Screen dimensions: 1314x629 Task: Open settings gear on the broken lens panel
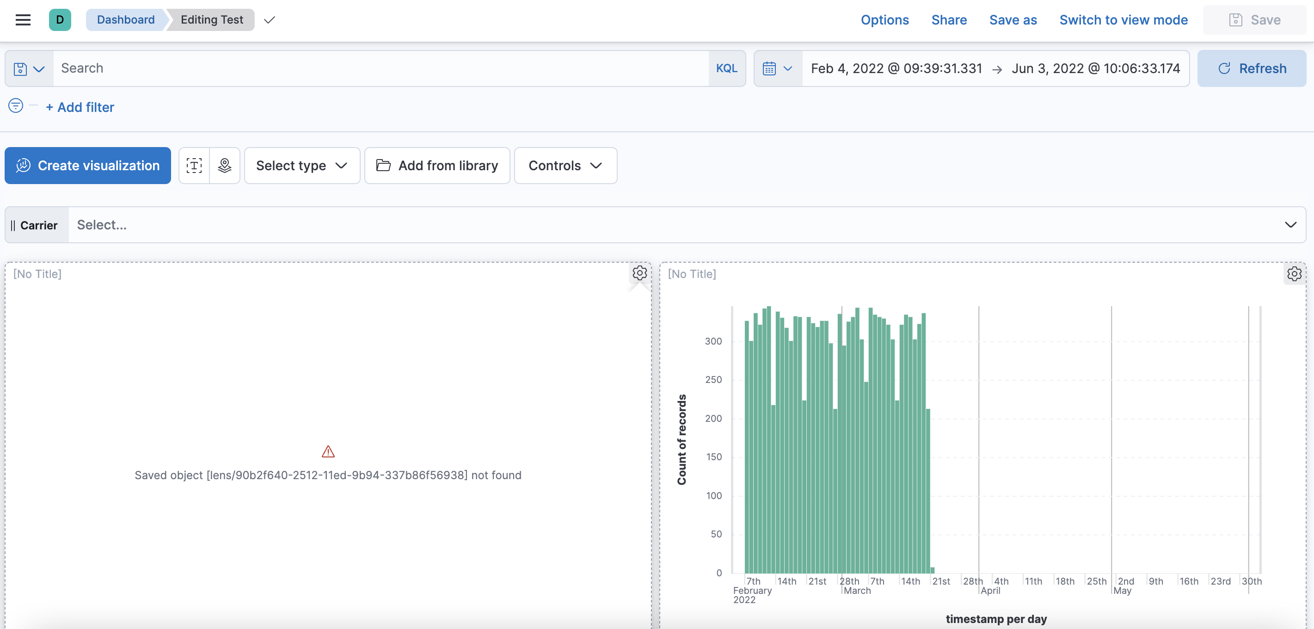[x=639, y=273]
